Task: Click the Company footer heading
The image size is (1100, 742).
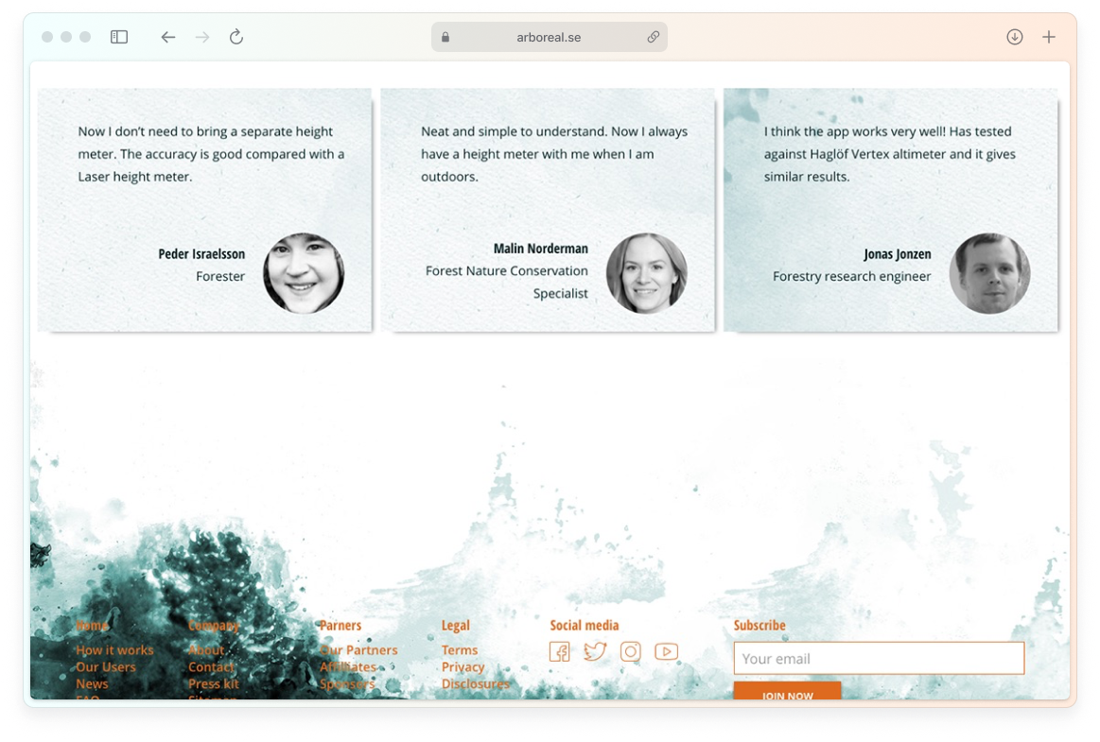Action: click(213, 625)
